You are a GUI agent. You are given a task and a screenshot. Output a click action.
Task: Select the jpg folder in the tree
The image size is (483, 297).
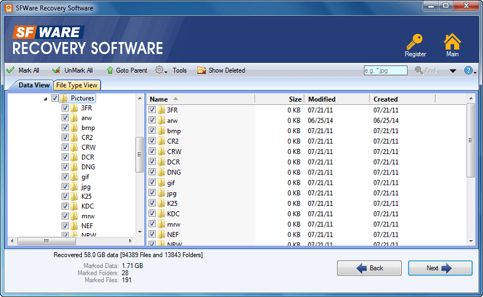[86, 187]
